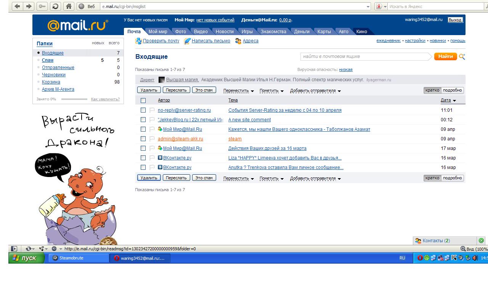Check the Liza Limeeva message checkbox

[143, 158]
